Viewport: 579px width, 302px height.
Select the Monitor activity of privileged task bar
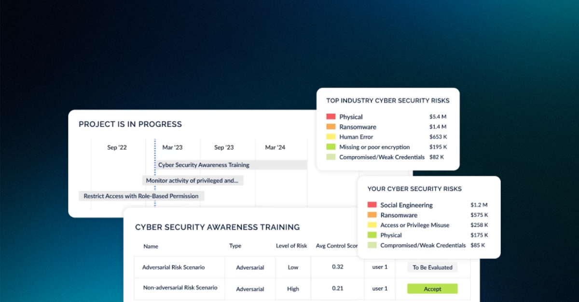coord(193,181)
